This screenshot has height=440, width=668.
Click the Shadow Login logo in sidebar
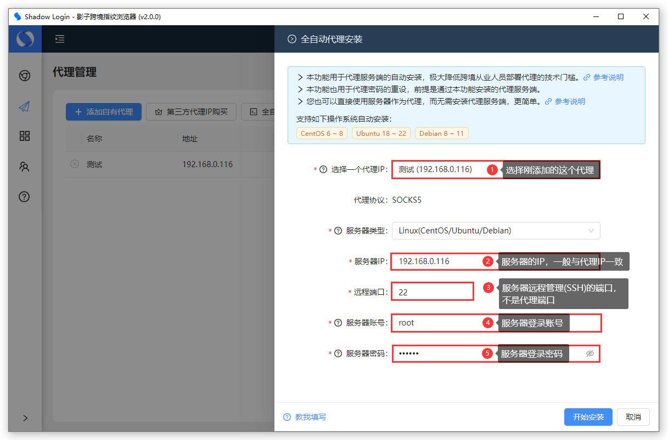tap(25, 39)
